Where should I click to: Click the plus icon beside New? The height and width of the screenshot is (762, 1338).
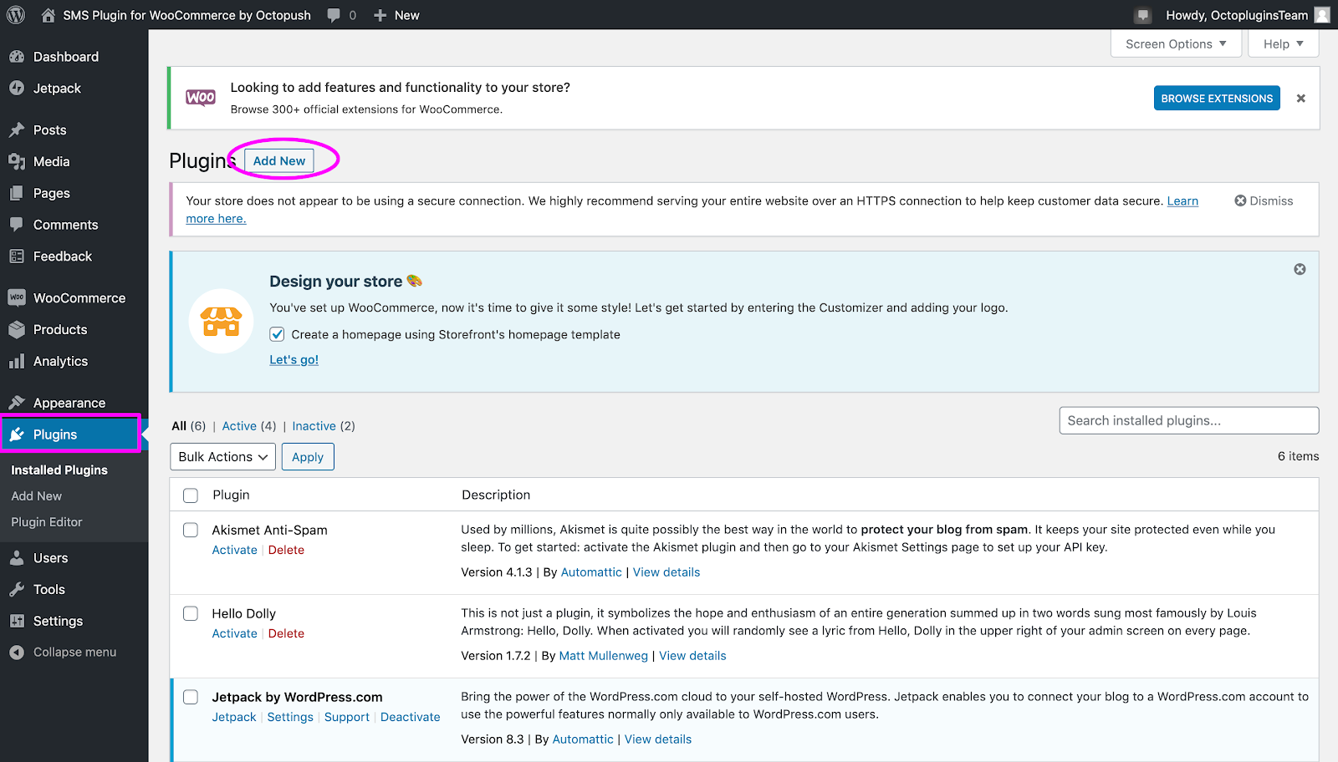click(x=380, y=15)
